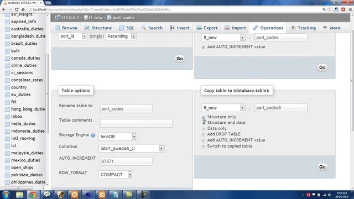Open the port_id column dropdown
The width and height of the screenshot is (354, 199).
(x=72, y=36)
